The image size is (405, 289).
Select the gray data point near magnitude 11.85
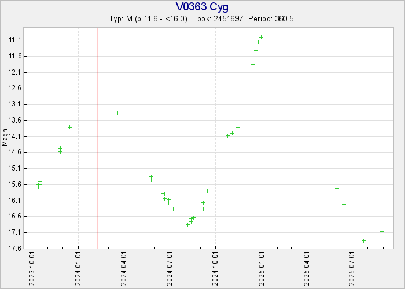pos(253,64)
